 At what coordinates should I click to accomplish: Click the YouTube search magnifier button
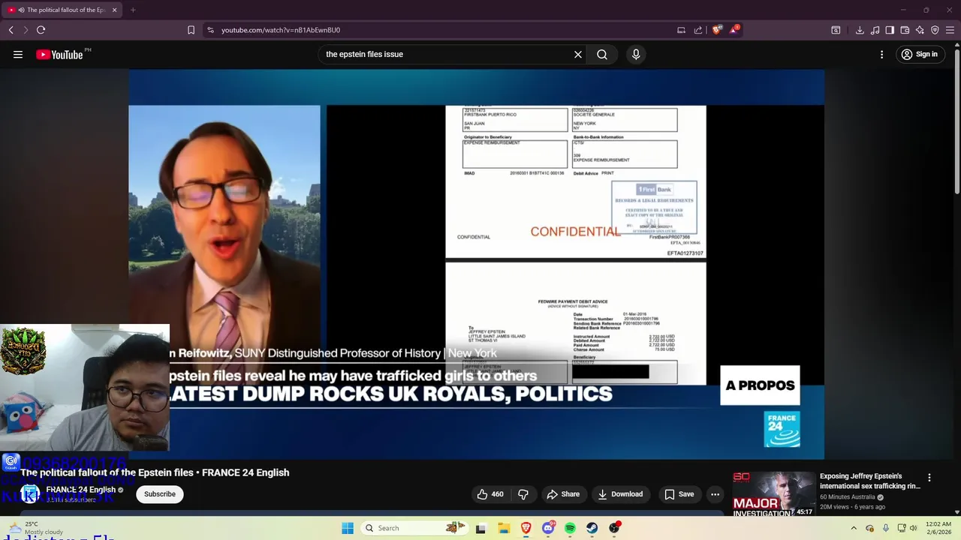[602, 54]
